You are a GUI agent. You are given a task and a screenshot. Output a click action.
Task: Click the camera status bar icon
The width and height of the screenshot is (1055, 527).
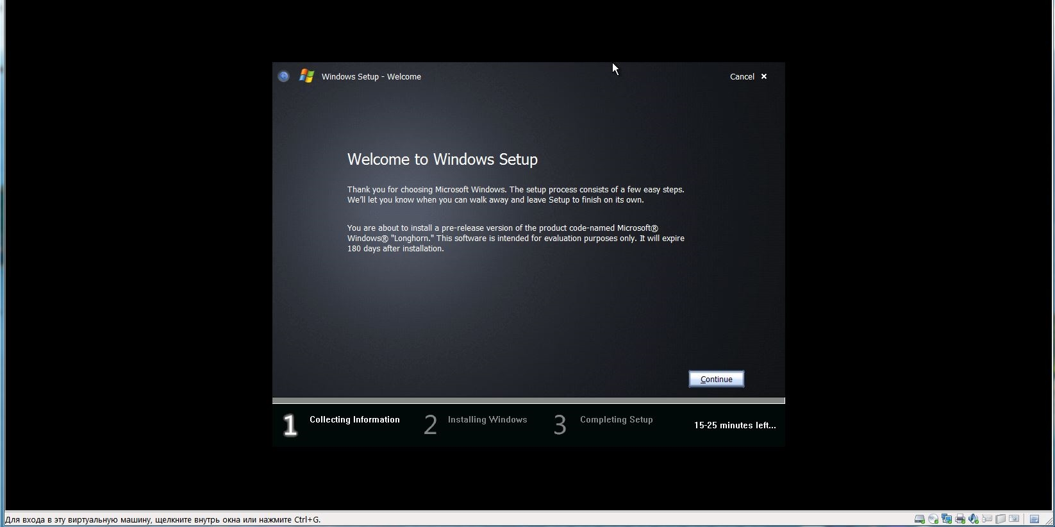tap(1014, 518)
